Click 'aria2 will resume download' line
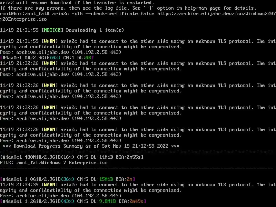This screenshot has width=276, height=207. click(x=77, y=3)
